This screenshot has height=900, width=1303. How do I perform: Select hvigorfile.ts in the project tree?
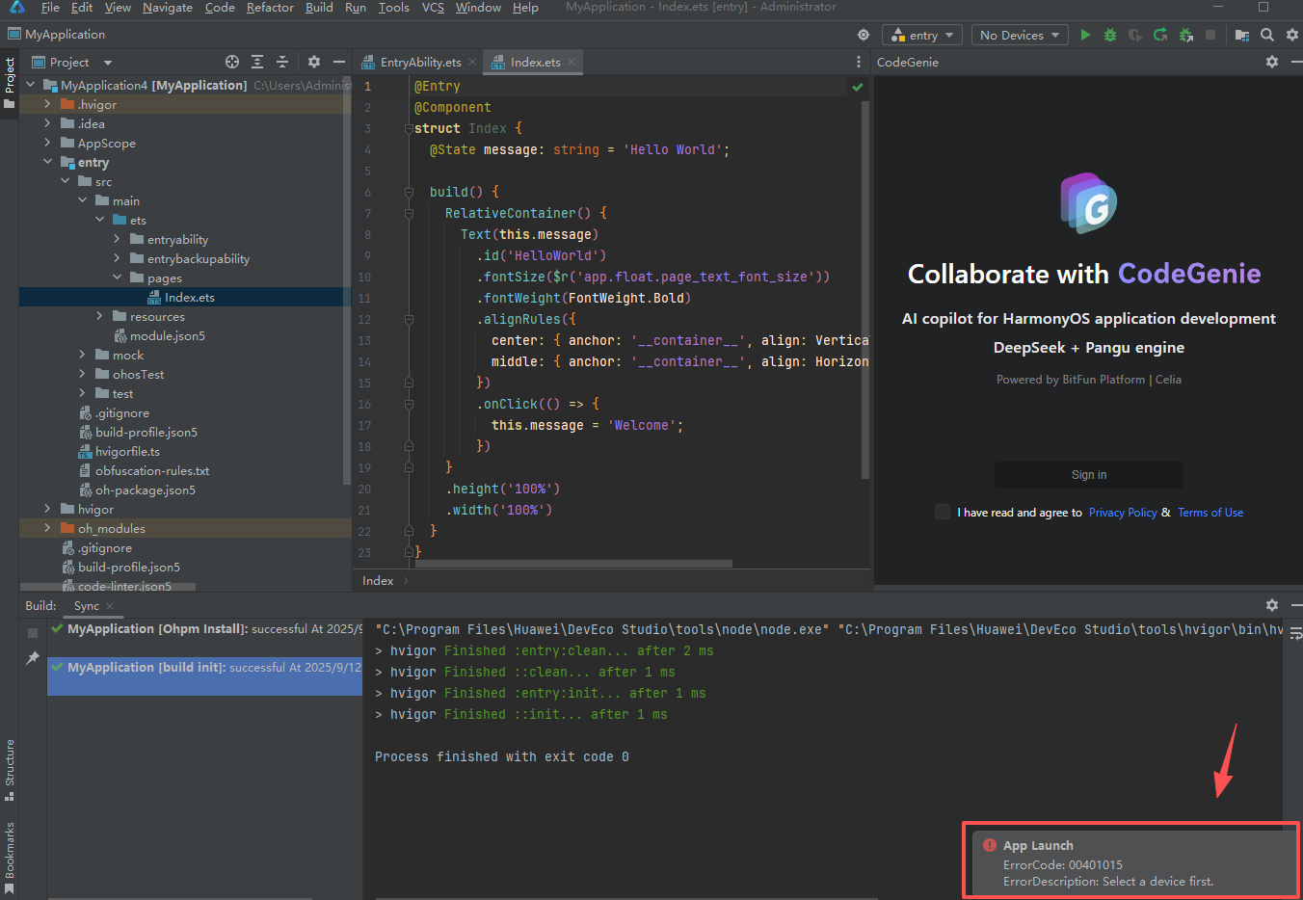127,451
